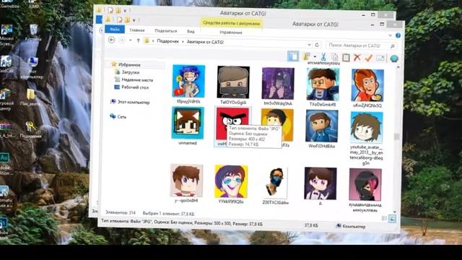462x260 pixels.
Task: Select the YYkb95f9Q8o yellow background thumbnail
Action: [x=231, y=181]
